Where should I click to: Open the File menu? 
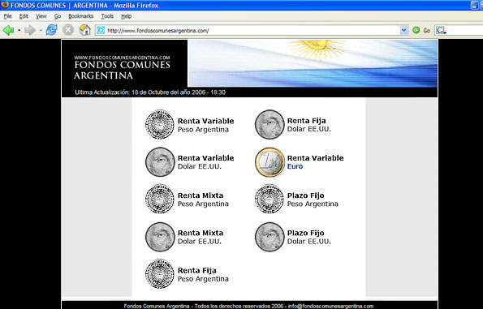[7, 16]
